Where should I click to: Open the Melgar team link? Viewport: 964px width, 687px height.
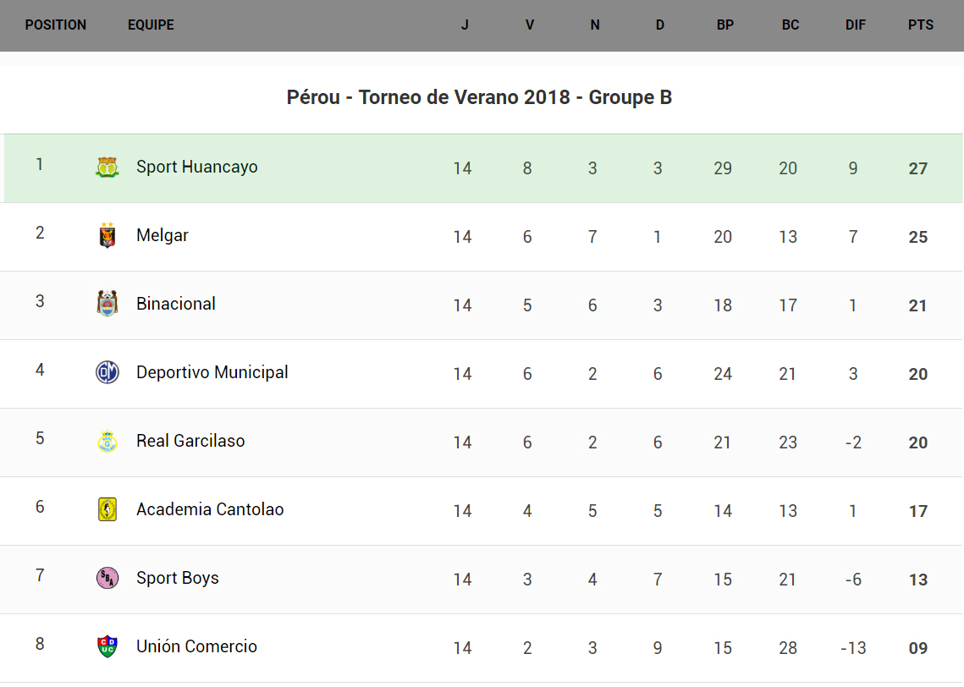[163, 236]
